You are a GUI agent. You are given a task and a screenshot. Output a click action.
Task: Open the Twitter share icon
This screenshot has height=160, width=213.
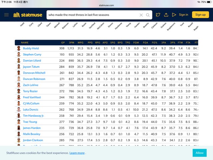click(x=158, y=15)
